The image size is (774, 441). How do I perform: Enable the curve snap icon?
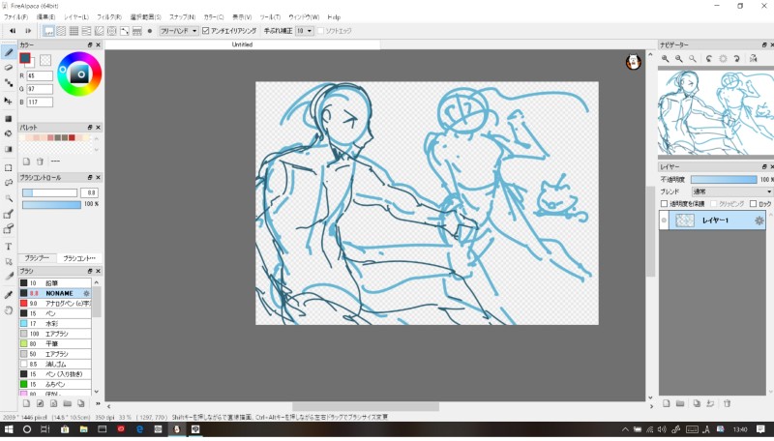pyautogui.click(x=125, y=31)
